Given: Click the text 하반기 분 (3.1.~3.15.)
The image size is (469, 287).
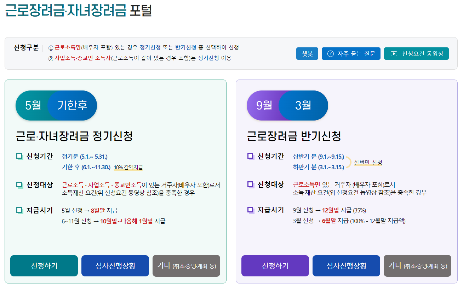Looking at the screenshot, I should tap(319, 167).
